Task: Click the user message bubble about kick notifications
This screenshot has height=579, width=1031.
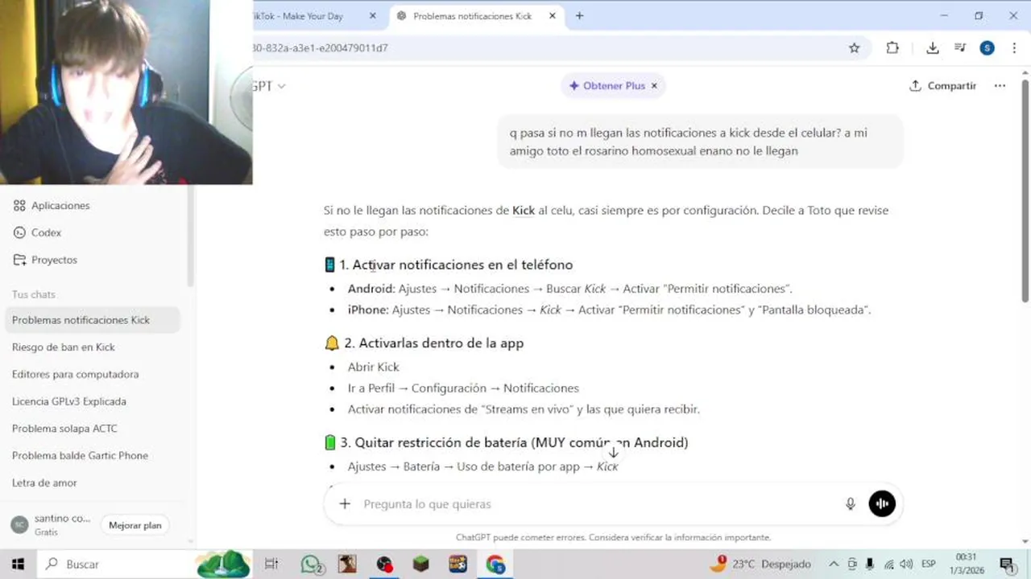Action: [700, 142]
